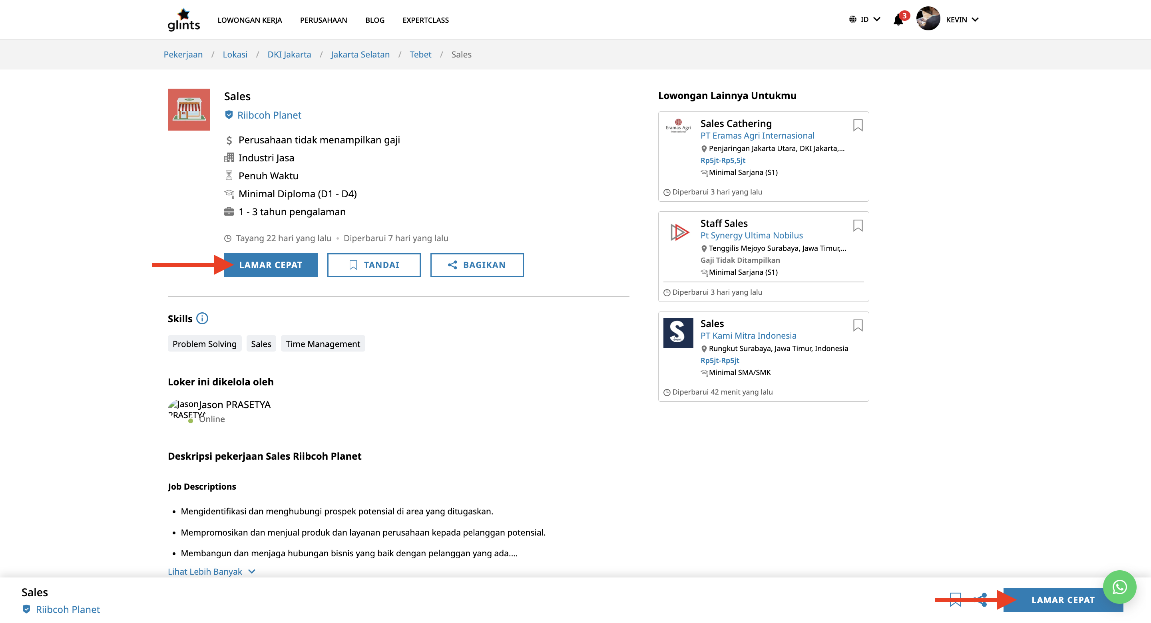Click the Synergy Ultima Nobilus logo
Image resolution: width=1151 pixels, height=623 pixels.
(679, 232)
